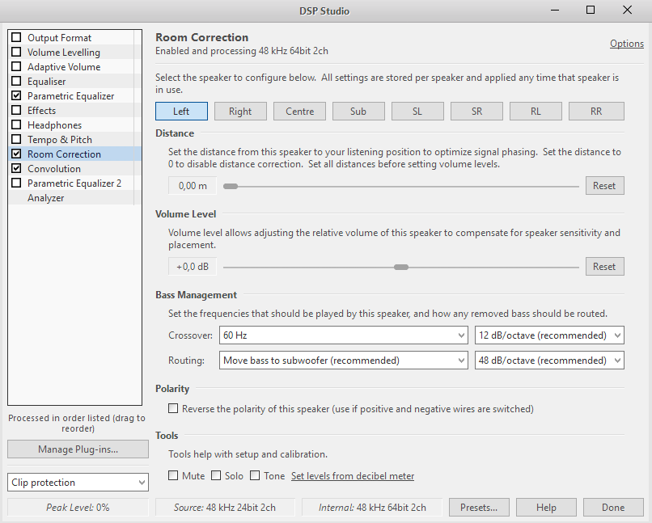The width and height of the screenshot is (652, 523).
Task: Turn on the Equaliser checkbox
Action: (16, 81)
